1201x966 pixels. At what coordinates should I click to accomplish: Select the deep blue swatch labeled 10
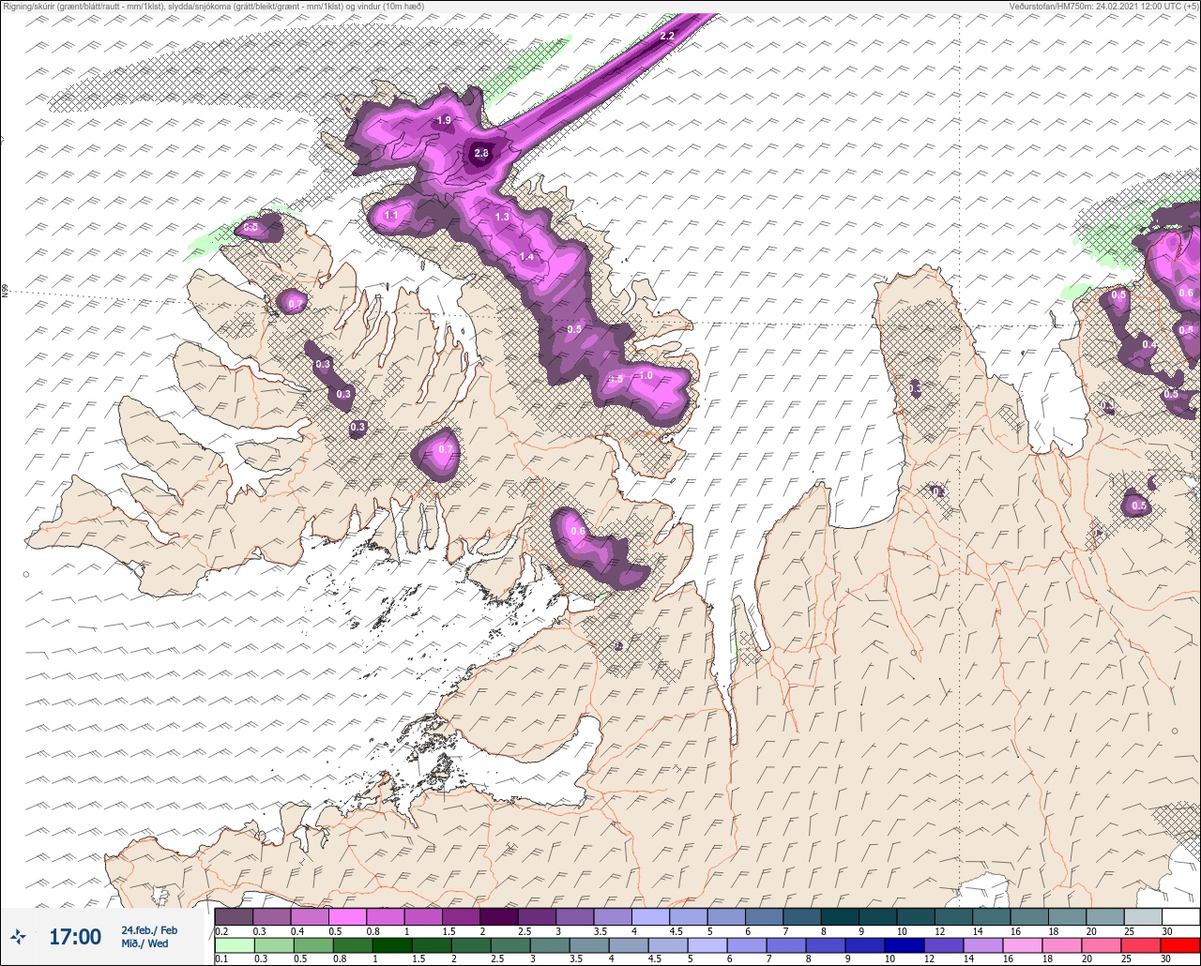[x=905, y=945]
